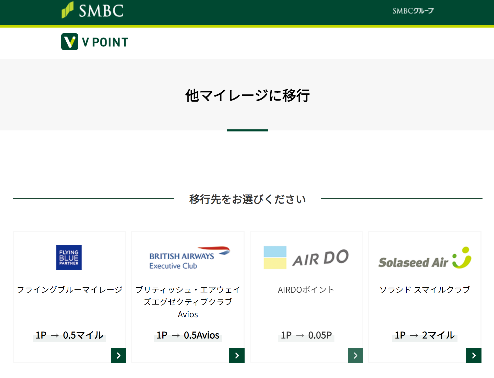Click the V POINT logo
Viewport: 494px width, 378px height.
(x=95, y=42)
